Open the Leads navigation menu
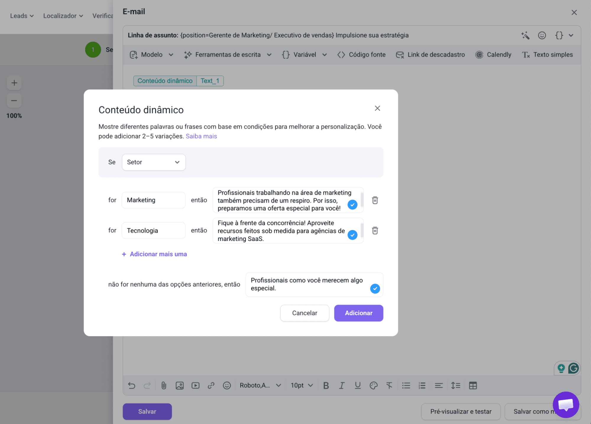 click(22, 16)
